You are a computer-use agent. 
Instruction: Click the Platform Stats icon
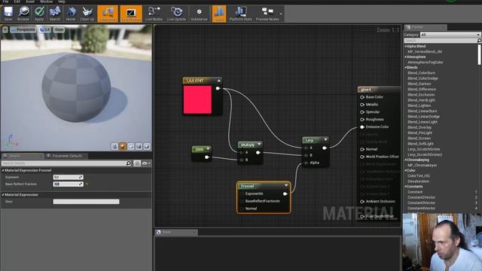click(x=240, y=14)
